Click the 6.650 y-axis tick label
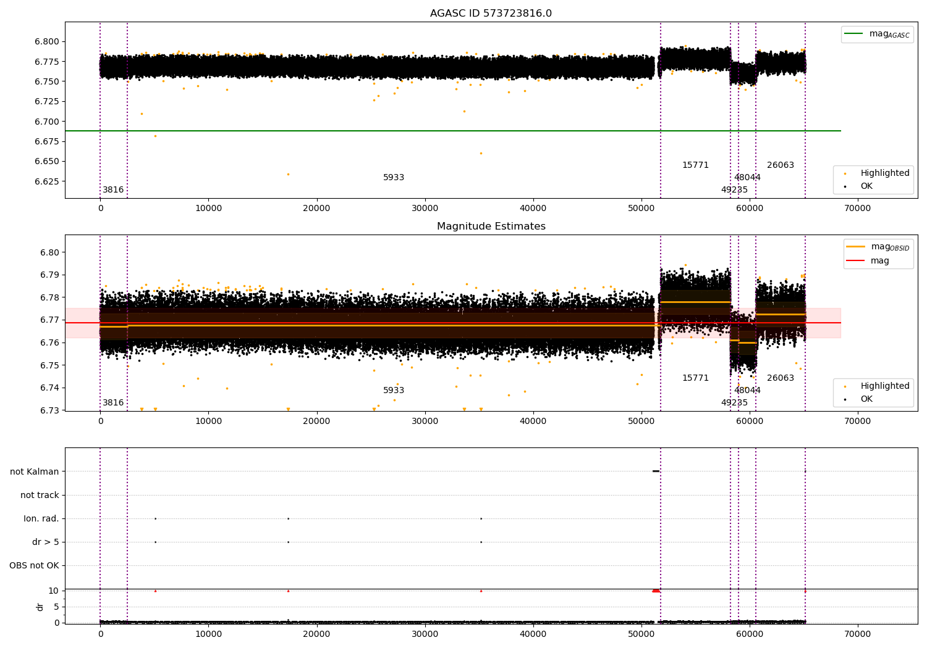The height and width of the screenshot is (648, 927). (47, 162)
